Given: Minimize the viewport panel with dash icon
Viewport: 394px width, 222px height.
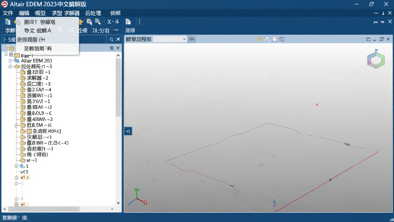Looking at the screenshot, I should pos(374,40).
